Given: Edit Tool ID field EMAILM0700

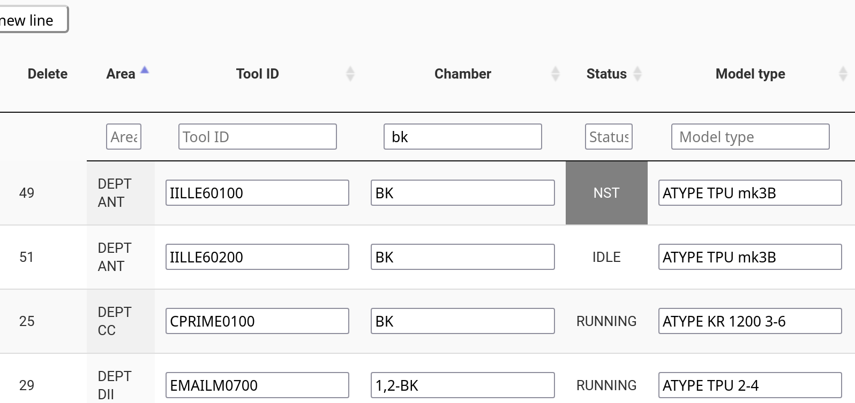Looking at the screenshot, I should pyautogui.click(x=257, y=385).
